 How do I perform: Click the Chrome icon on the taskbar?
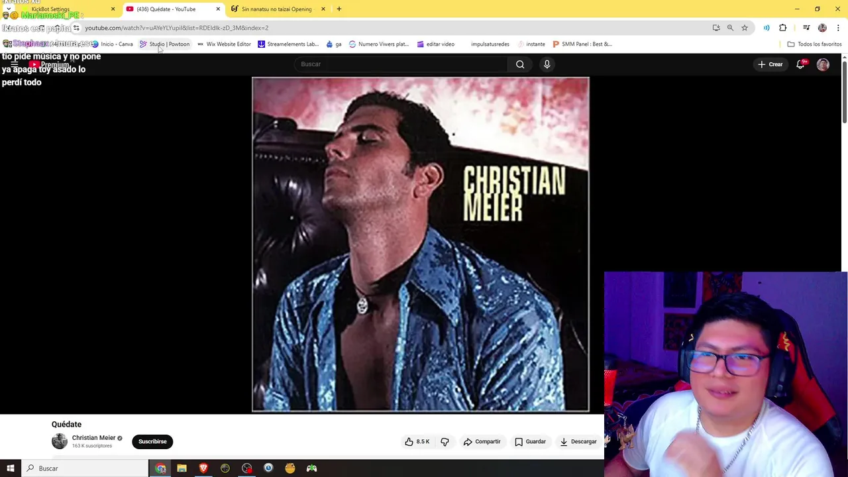[x=160, y=468]
